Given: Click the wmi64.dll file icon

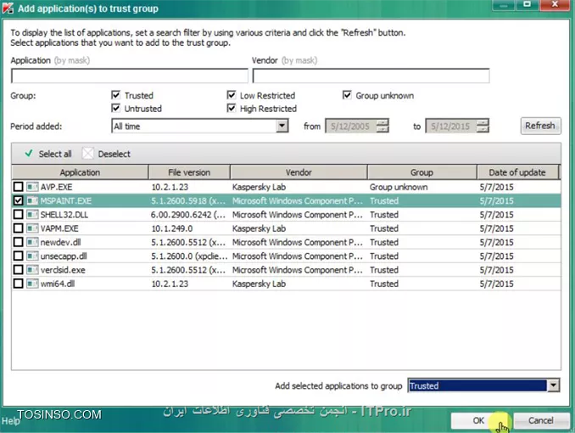Looking at the screenshot, I should pyautogui.click(x=32, y=284).
